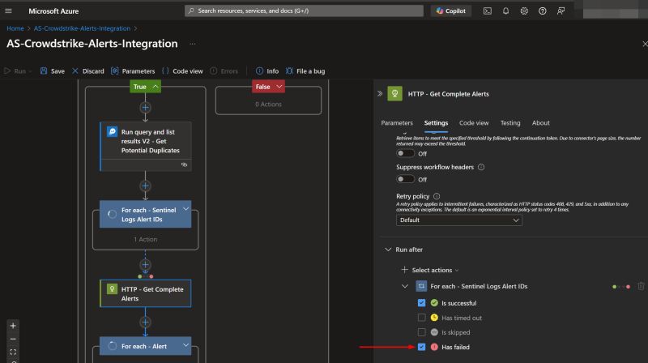Open the Retry policy Default dropdown
Image resolution: width=648 pixels, height=363 pixels.
click(x=458, y=220)
